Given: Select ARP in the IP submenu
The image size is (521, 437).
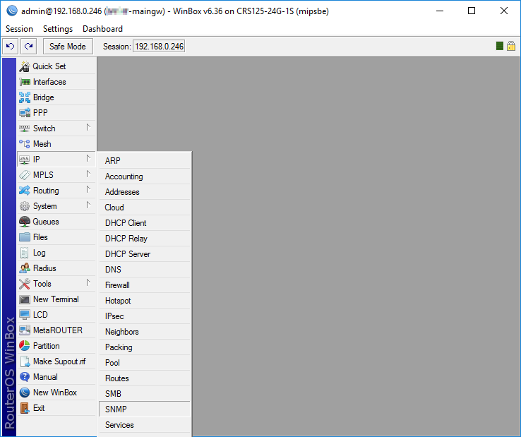Looking at the screenshot, I should click(145, 161).
